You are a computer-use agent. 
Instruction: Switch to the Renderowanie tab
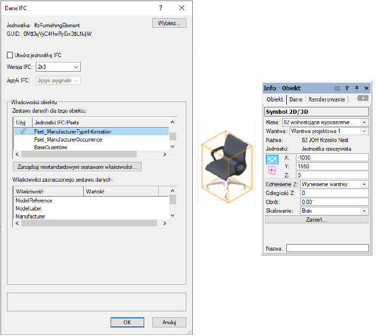(326, 99)
